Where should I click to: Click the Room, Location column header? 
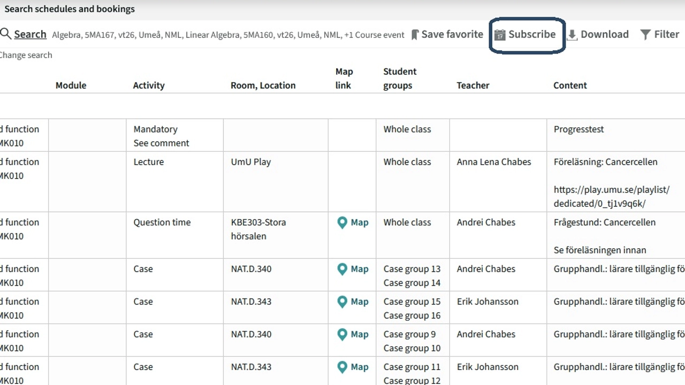263,85
